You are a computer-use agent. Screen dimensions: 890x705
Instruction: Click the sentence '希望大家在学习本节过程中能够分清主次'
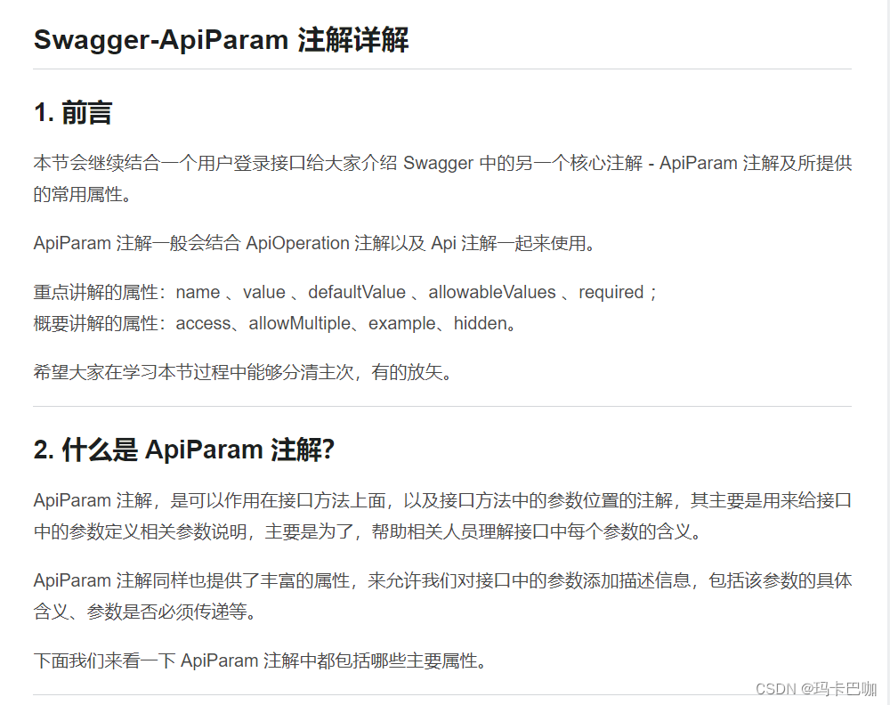[243, 372]
